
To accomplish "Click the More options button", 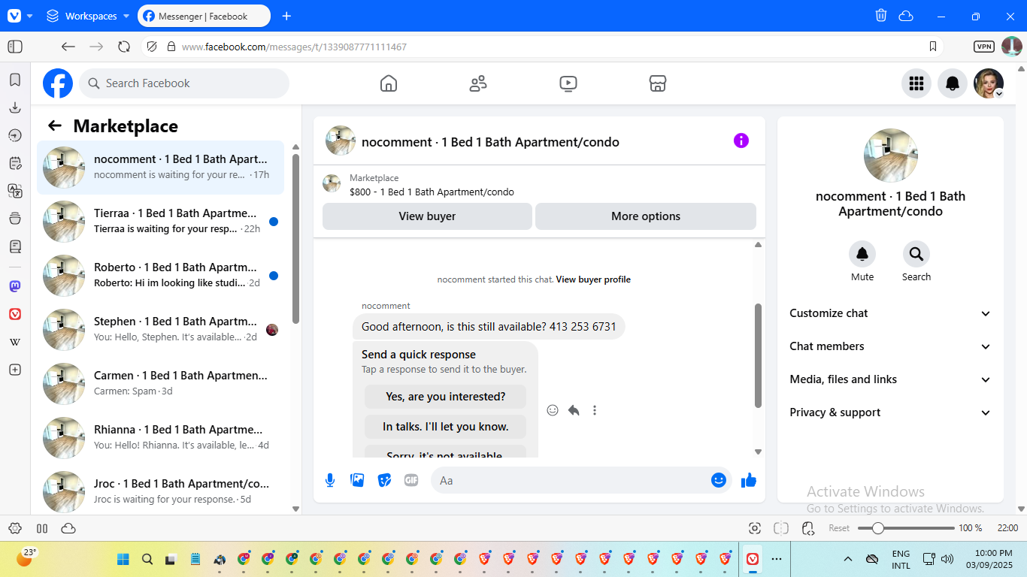I will point(646,216).
